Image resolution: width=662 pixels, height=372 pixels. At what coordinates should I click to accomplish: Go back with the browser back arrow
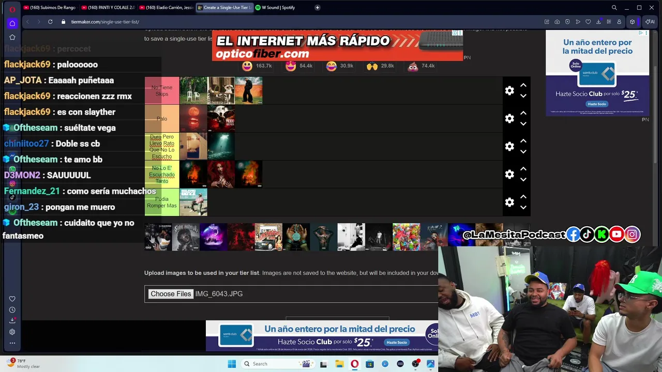pos(27,22)
